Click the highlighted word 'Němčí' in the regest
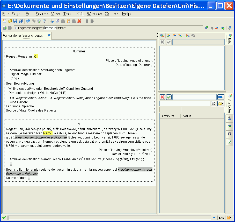This screenshot has width=235, height=222. click(48, 133)
